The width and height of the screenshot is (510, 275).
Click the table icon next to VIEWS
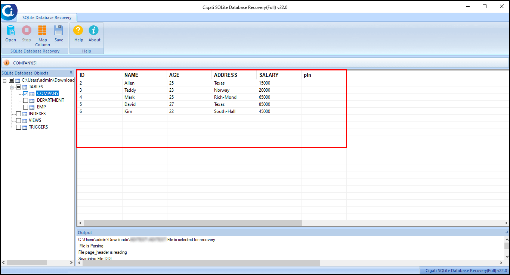[25, 120]
